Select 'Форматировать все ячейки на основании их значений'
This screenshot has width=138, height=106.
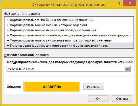[69, 20]
